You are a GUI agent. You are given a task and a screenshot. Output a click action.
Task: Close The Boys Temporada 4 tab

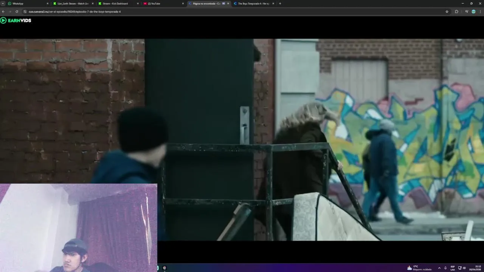tap(273, 3)
